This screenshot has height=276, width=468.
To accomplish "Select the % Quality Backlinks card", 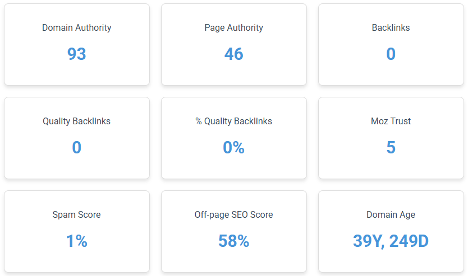I will pos(233,138).
